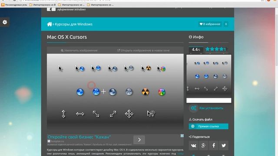Click the help question mark cursor
The image size is (278, 156).
tap(151, 114)
